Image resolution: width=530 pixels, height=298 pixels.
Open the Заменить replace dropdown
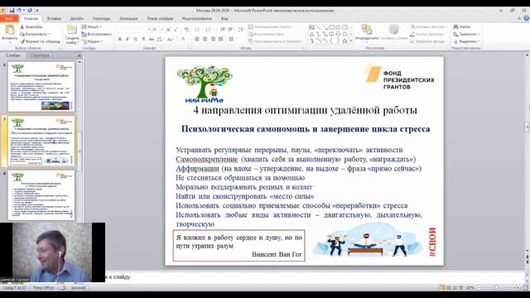point(466,34)
